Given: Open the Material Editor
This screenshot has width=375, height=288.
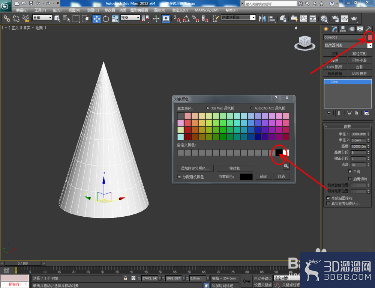Looking at the screenshot, I should (324, 18).
